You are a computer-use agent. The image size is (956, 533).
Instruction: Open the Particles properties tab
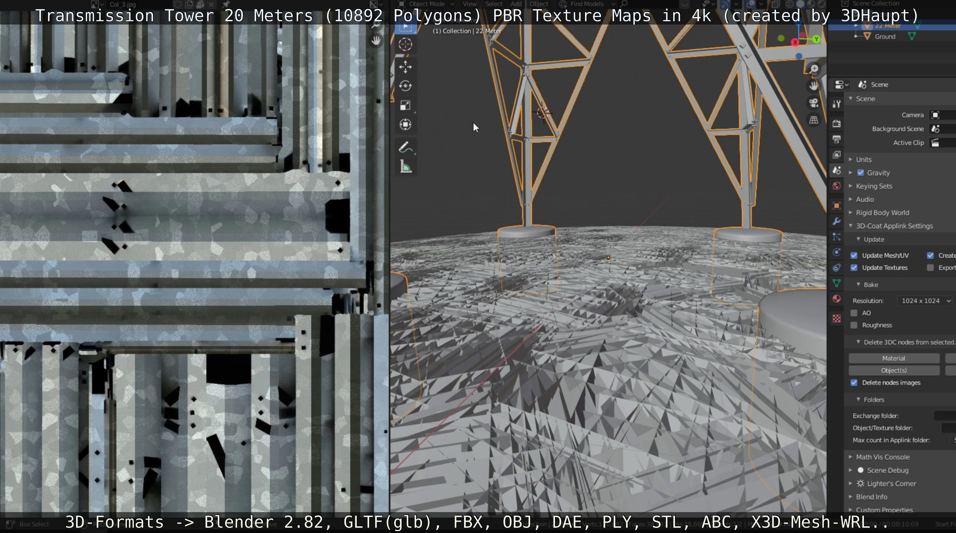coord(837,237)
